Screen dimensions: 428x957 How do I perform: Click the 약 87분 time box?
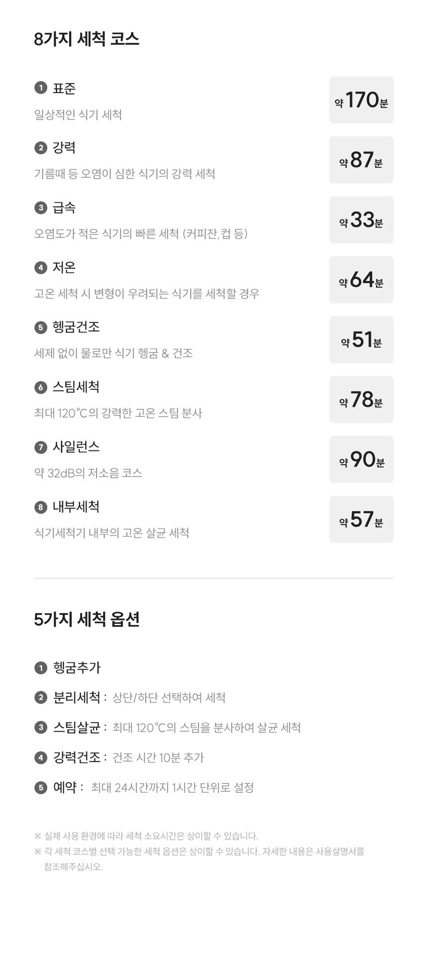(x=361, y=160)
